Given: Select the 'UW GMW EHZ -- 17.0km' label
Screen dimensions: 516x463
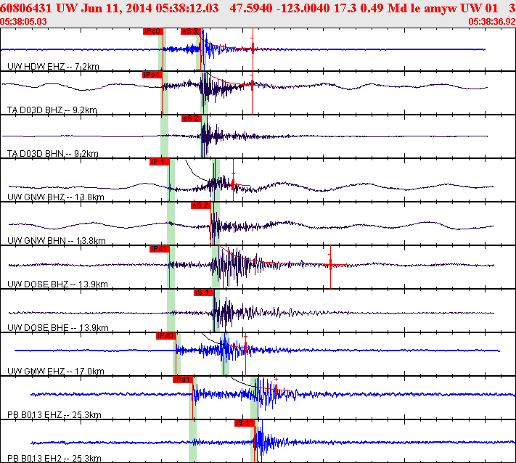Looking at the screenshot, I should click(x=56, y=371).
